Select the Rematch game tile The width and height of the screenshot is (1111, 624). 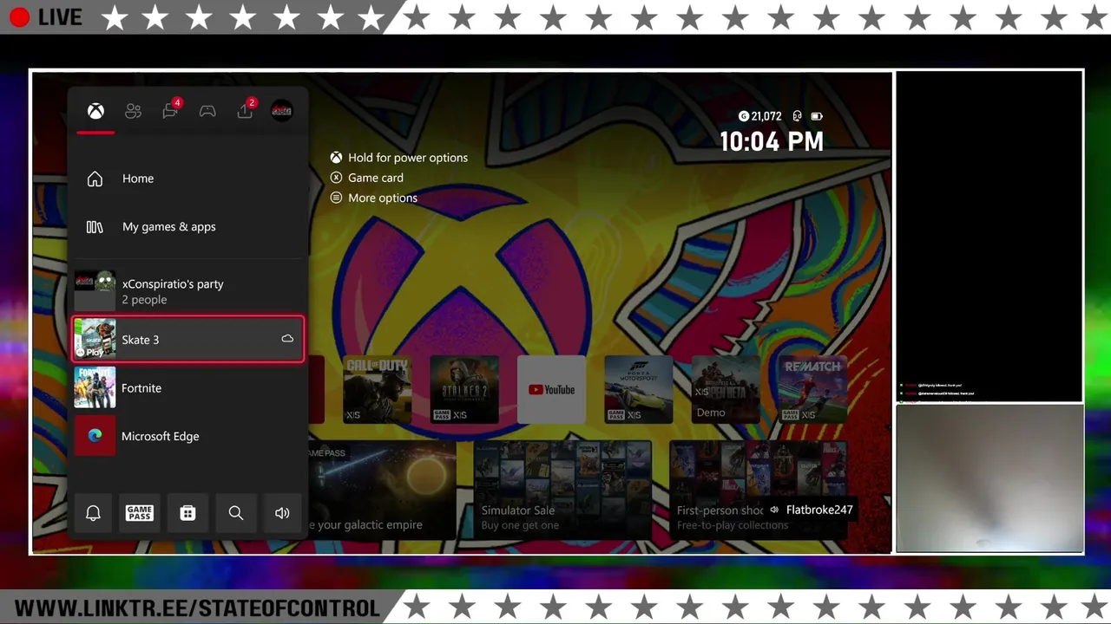[x=812, y=389]
